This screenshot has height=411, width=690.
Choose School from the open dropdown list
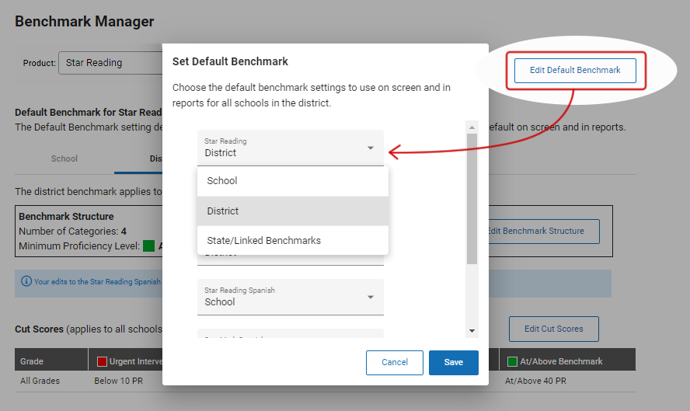(292, 181)
